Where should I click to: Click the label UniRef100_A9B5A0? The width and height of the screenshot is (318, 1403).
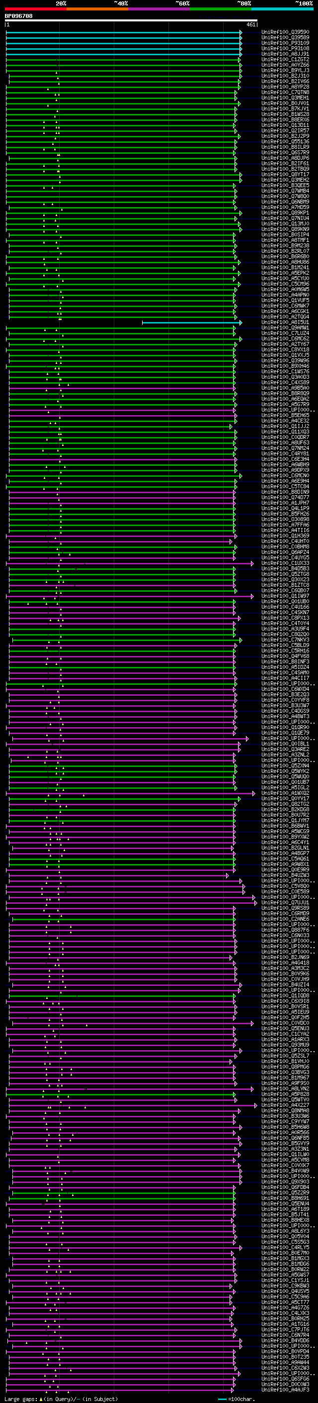point(285,388)
